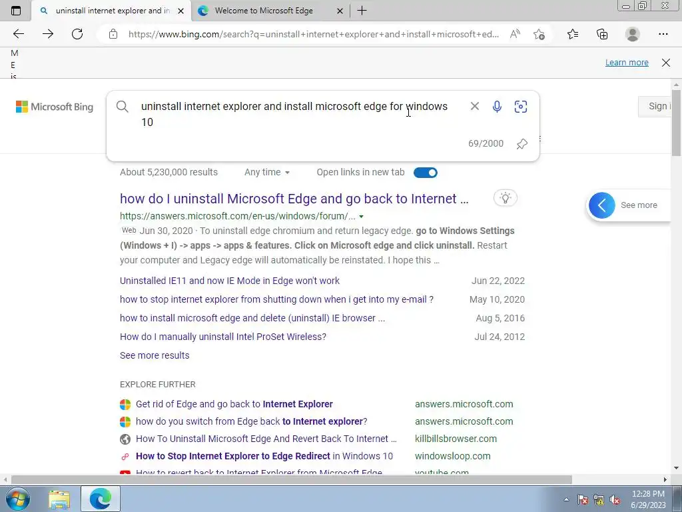
Task: Toggle Open links in new tab switch
Action: [426, 173]
